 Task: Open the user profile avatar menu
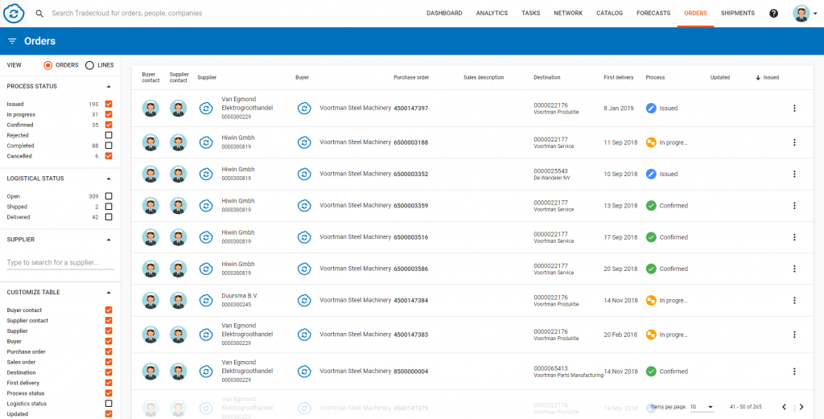pos(801,13)
